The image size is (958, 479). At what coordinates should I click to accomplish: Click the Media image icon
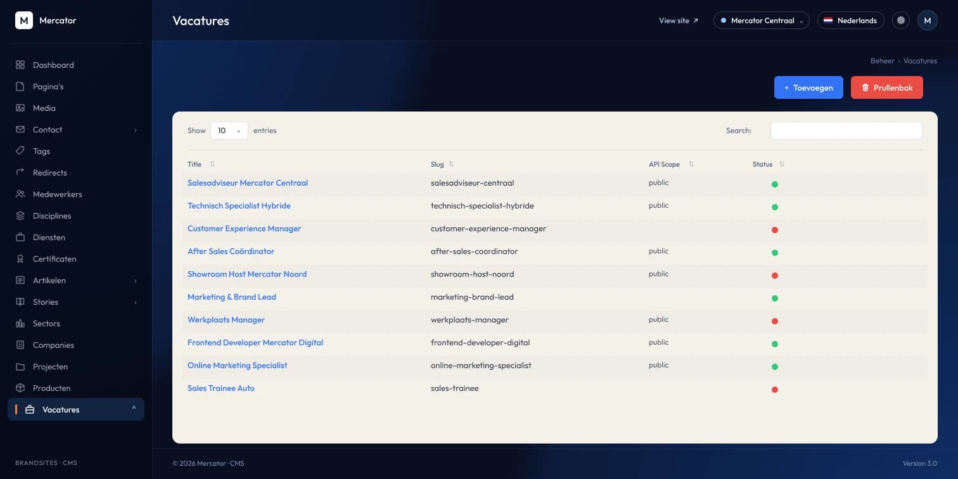20,108
